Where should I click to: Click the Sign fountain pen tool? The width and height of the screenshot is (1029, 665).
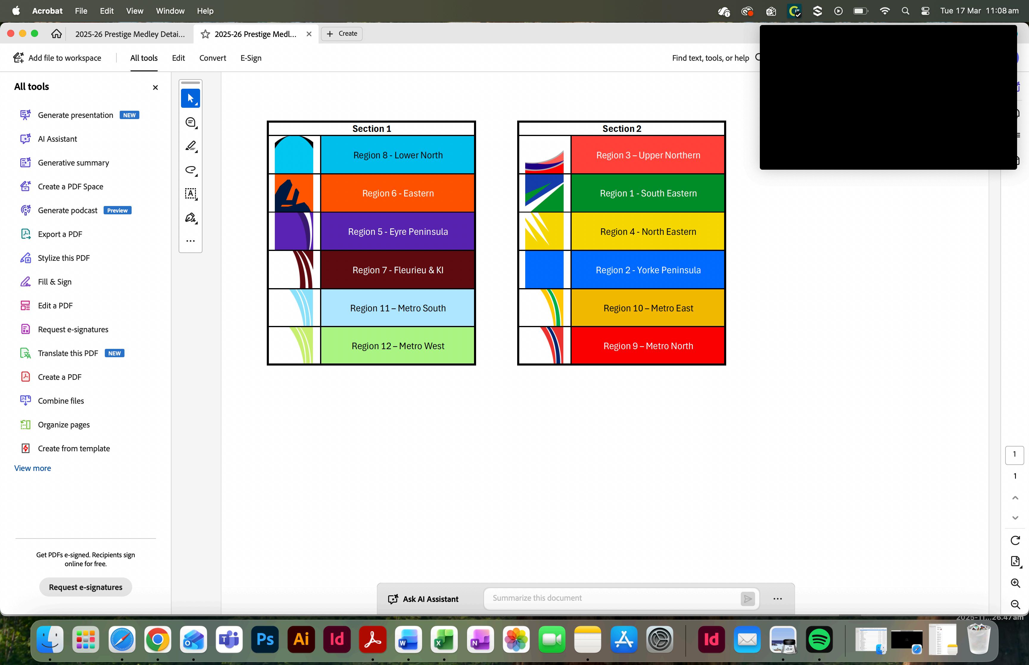pos(191,218)
